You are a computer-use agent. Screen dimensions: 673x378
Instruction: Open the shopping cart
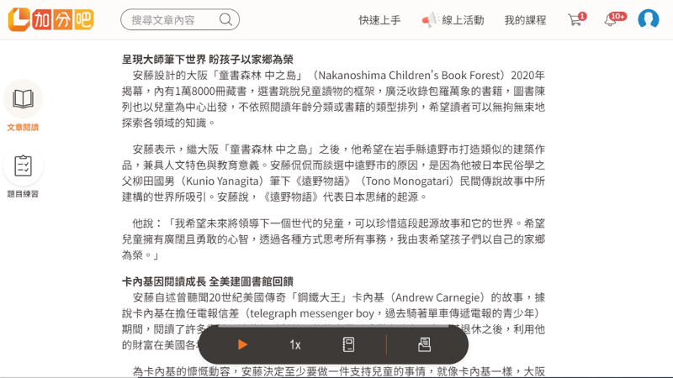[x=575, y=20]
